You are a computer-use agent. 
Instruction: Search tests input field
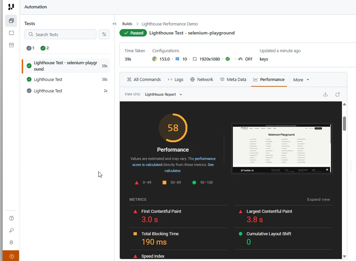tap(60, 34)
